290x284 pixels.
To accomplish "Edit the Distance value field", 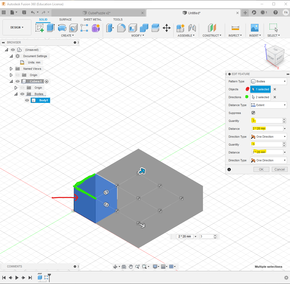I will point(266,128).
